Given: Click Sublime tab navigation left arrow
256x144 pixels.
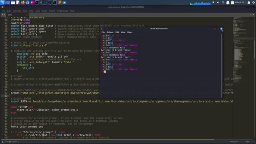Looking at the screenshot, I should 2,15.
